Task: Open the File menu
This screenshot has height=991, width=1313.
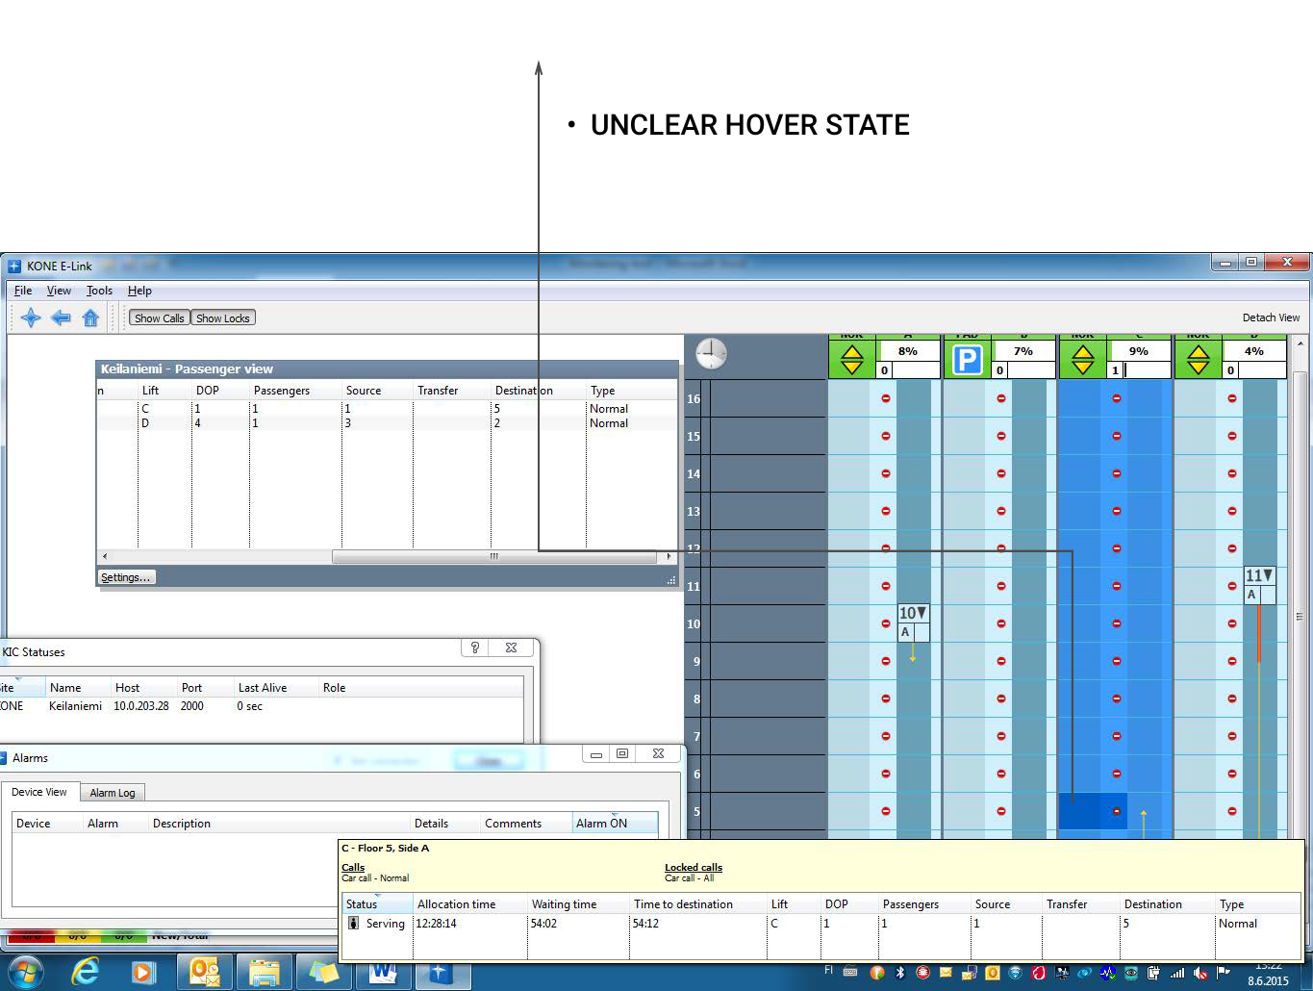Action: [x=23, y=291]
